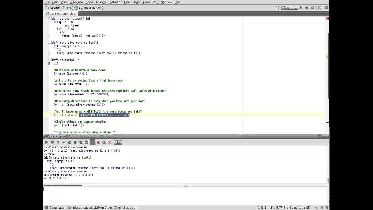Click the Debug bug icon in main toolbar
373x210 pixels.
(x=307, y=8)
